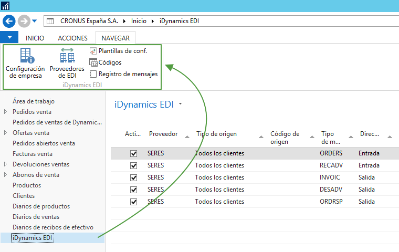Screen dimensions: 399x252
Task: Select the INVOIC message type cell
Action: pos(330,177)
